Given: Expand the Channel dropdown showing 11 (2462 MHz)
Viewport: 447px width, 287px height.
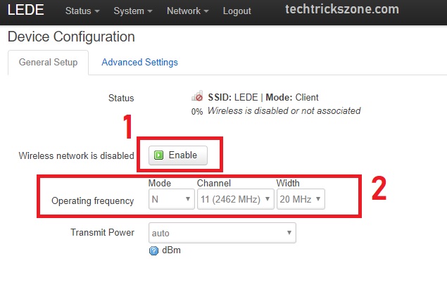Looking at the screenshot, I should (235, 200).
